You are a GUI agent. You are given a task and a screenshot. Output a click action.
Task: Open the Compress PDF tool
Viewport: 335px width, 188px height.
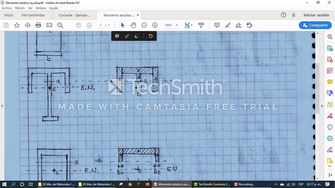330,138
